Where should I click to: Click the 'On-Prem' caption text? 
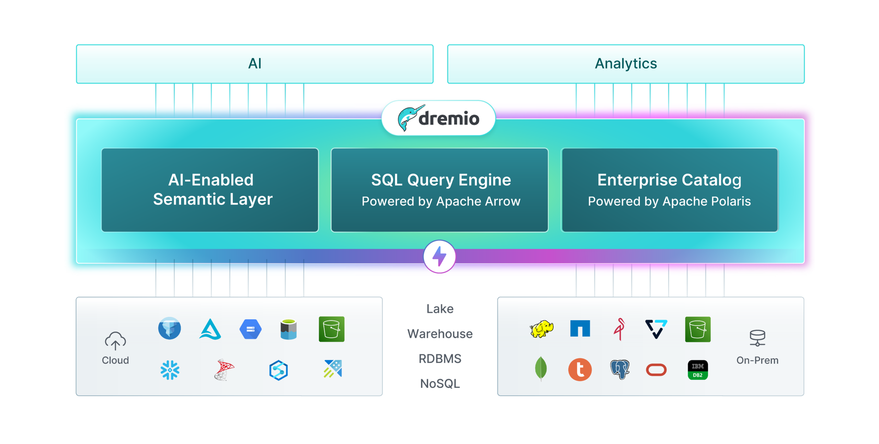(x=757, y=360)
